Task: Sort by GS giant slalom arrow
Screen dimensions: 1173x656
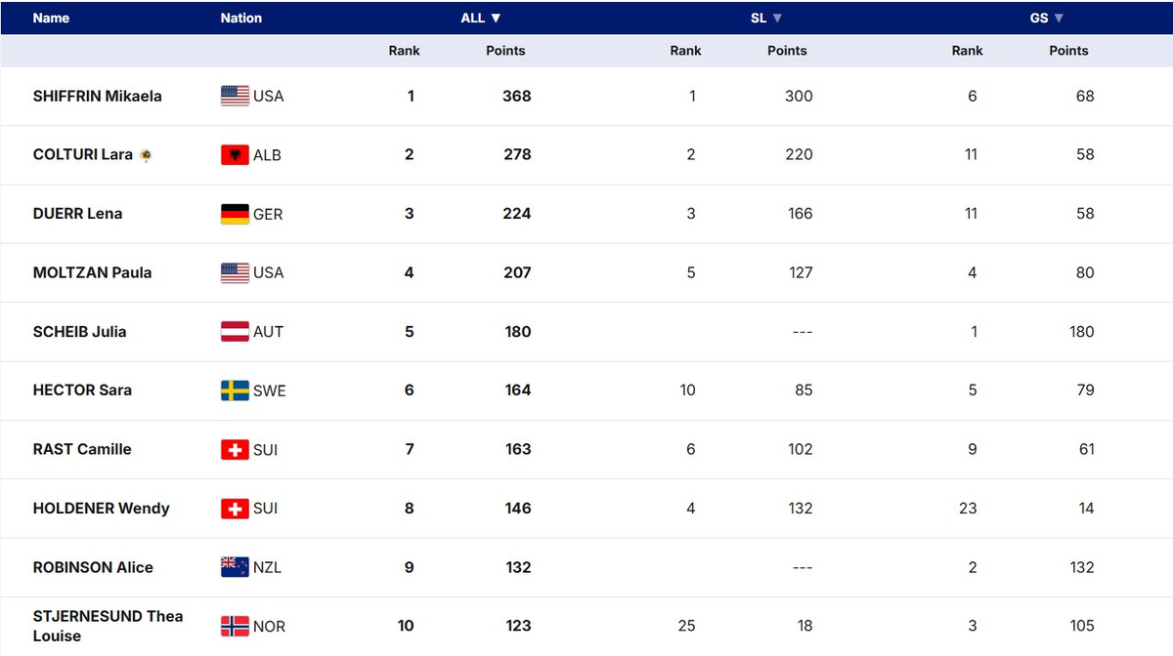Action: [x=1059, y=18]
